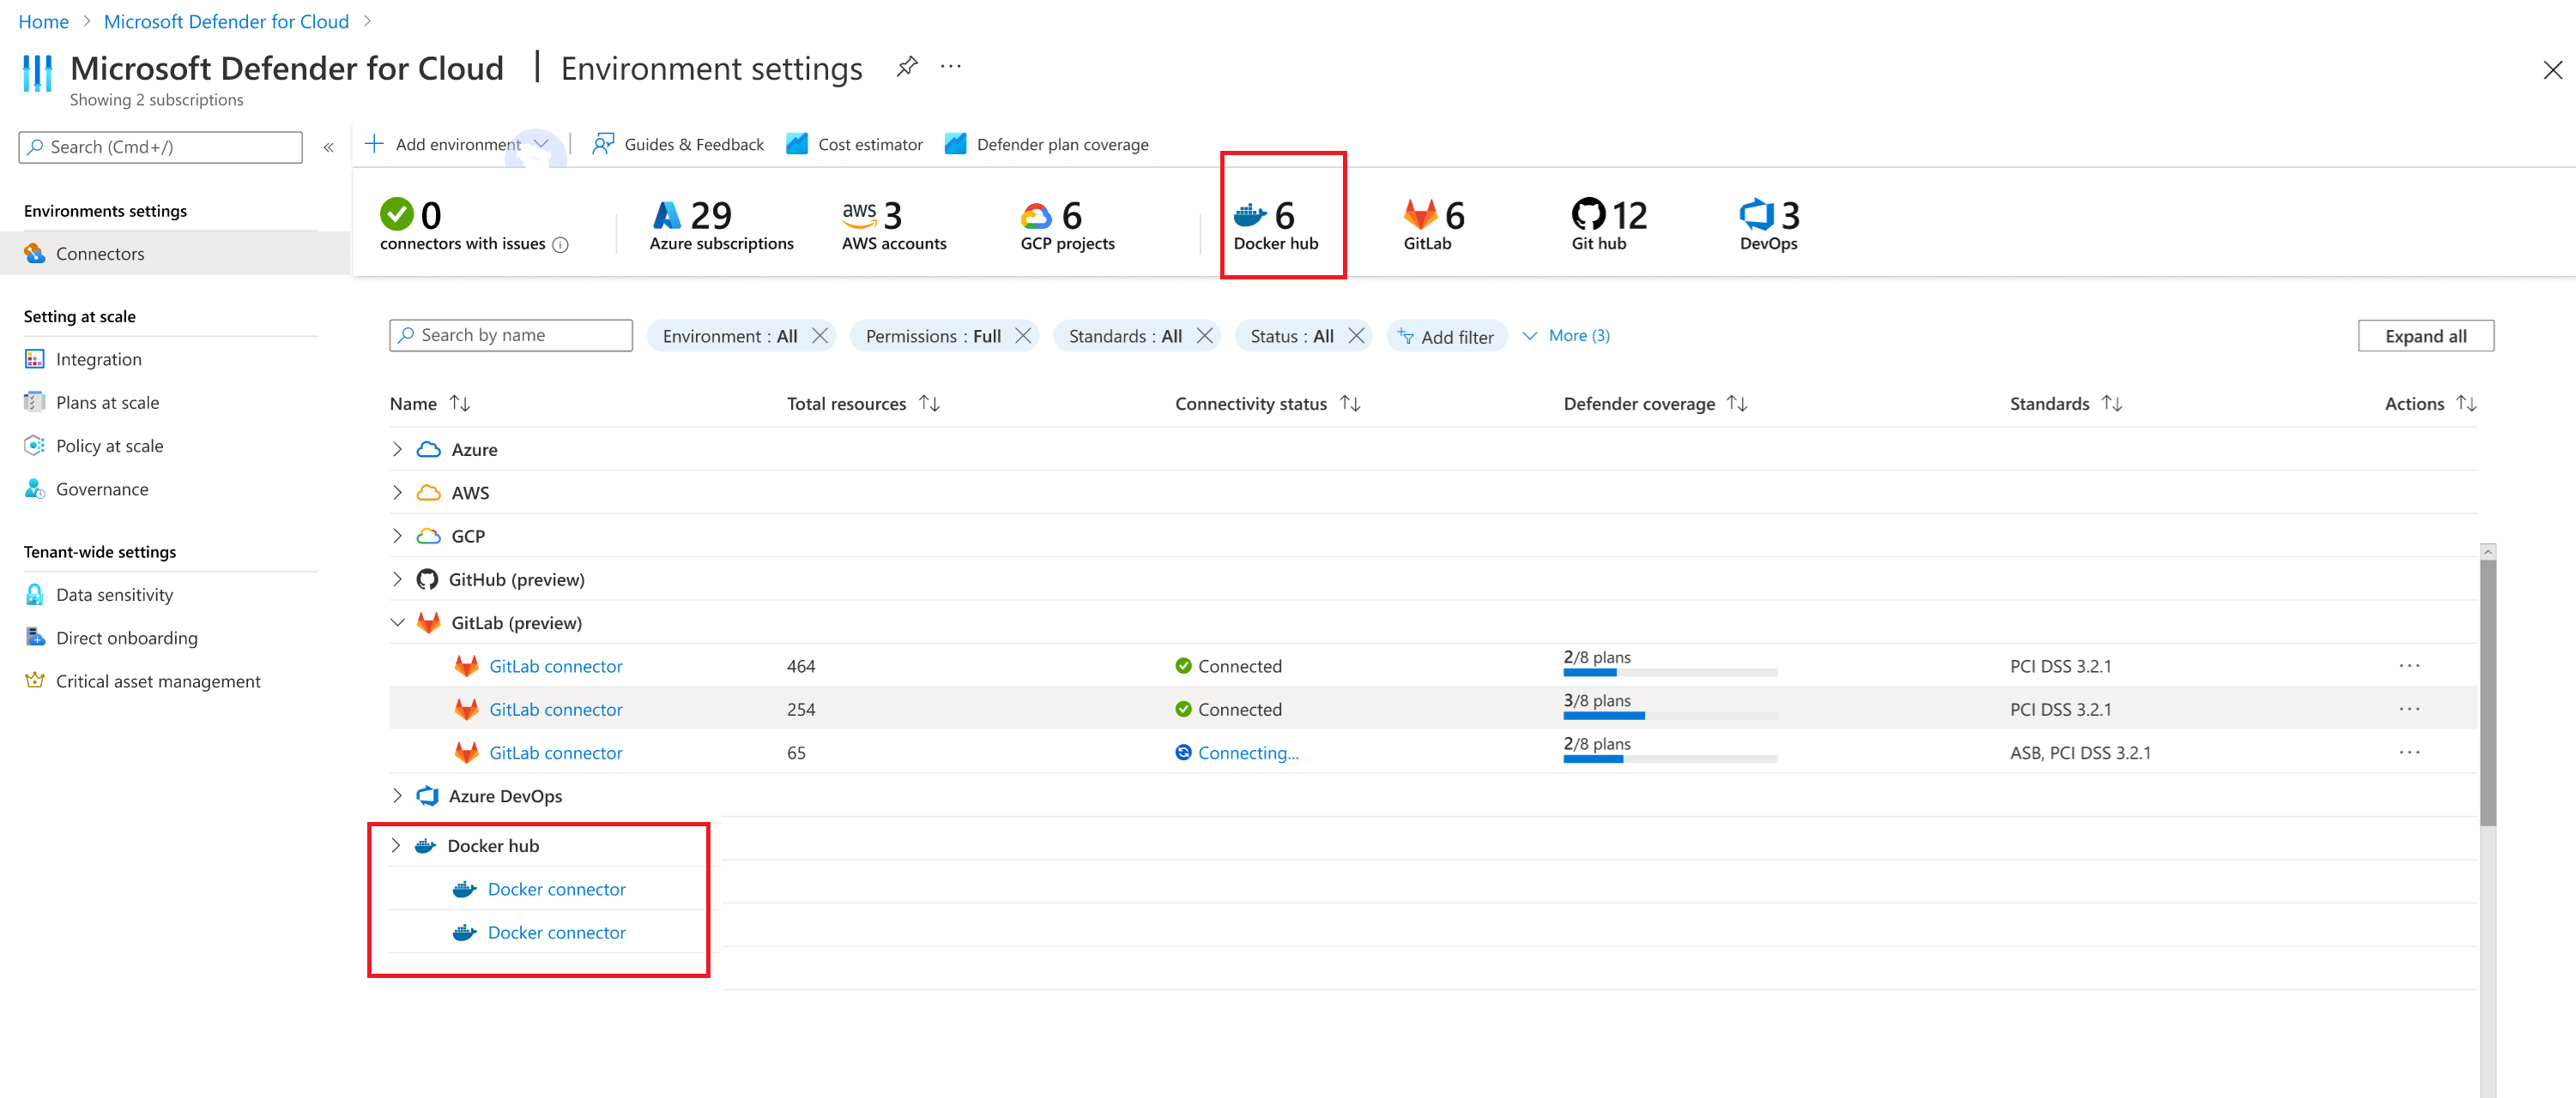
Task: Remove the Permissions : Full filter
Action: [x=1023, y=336]
